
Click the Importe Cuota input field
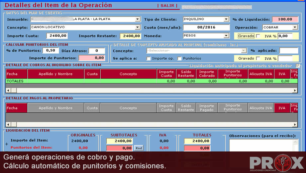point(57,36)
